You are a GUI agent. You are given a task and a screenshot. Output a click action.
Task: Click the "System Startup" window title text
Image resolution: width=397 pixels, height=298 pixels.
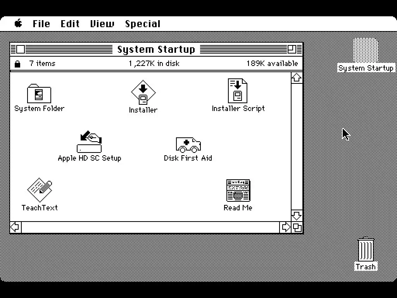pyautogui.click(x=156, y=49)
